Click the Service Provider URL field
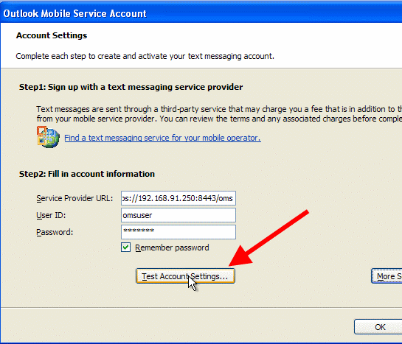This screenshot has width=402, height=344. click(179, 198)
